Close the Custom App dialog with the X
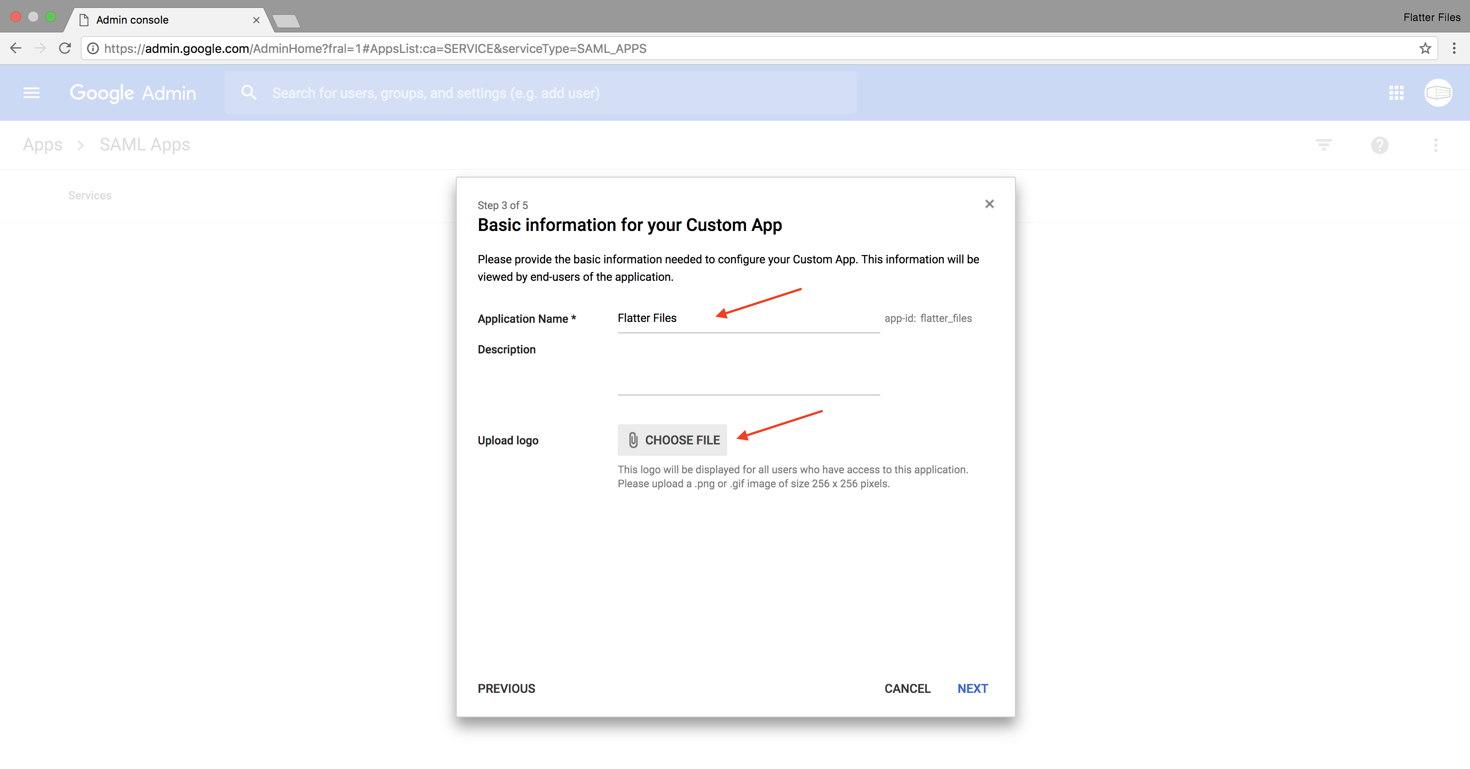The image size is (1470, 769). (989, 204)
